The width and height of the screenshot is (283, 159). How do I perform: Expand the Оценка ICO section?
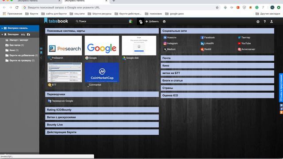(217, 95)
